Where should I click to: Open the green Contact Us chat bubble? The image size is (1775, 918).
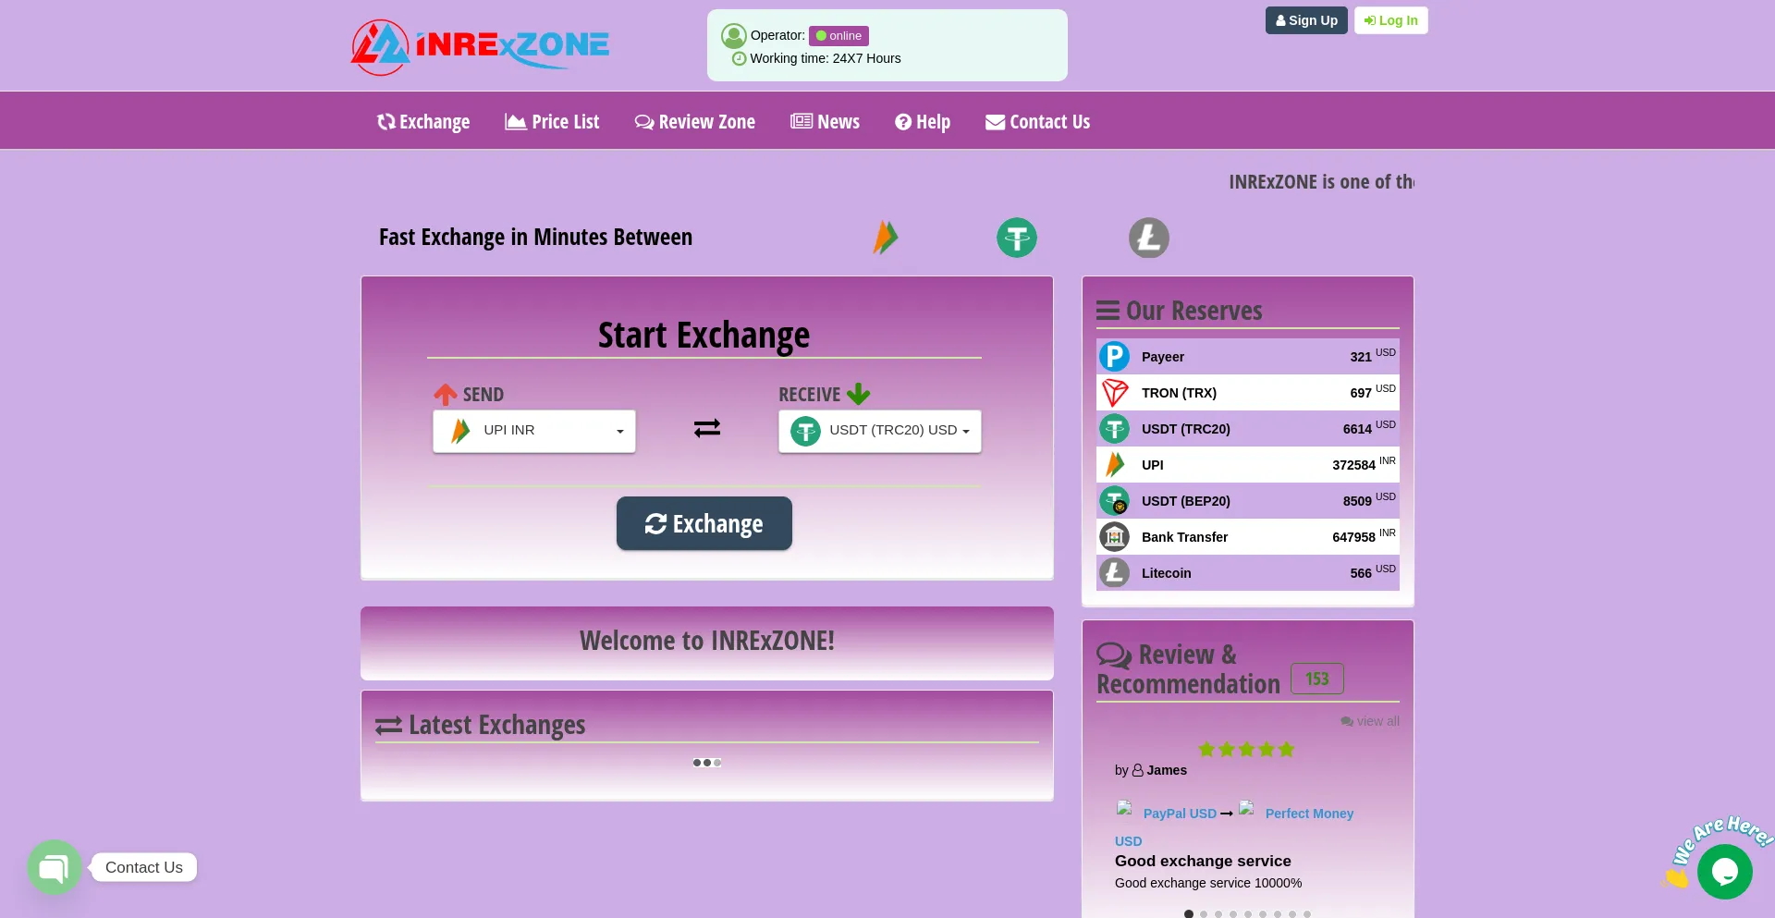pos(55,867)
